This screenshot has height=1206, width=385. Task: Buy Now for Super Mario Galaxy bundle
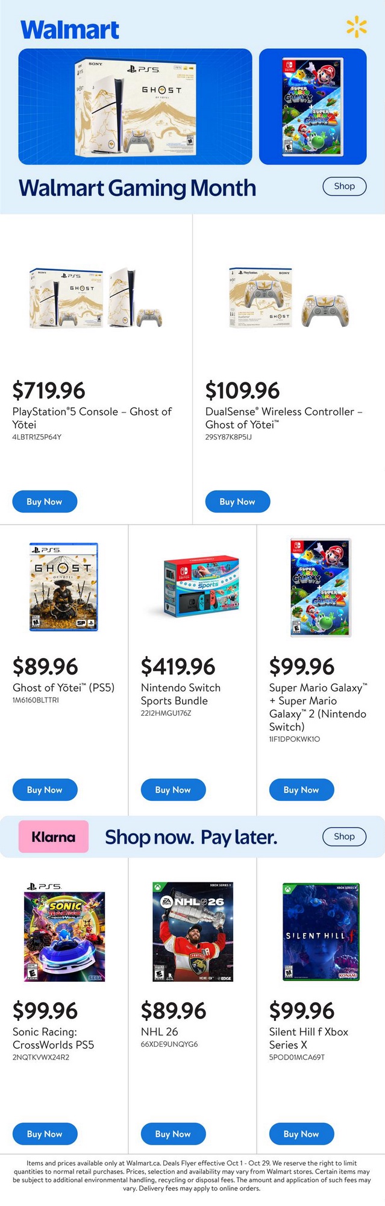coord(301,790)
